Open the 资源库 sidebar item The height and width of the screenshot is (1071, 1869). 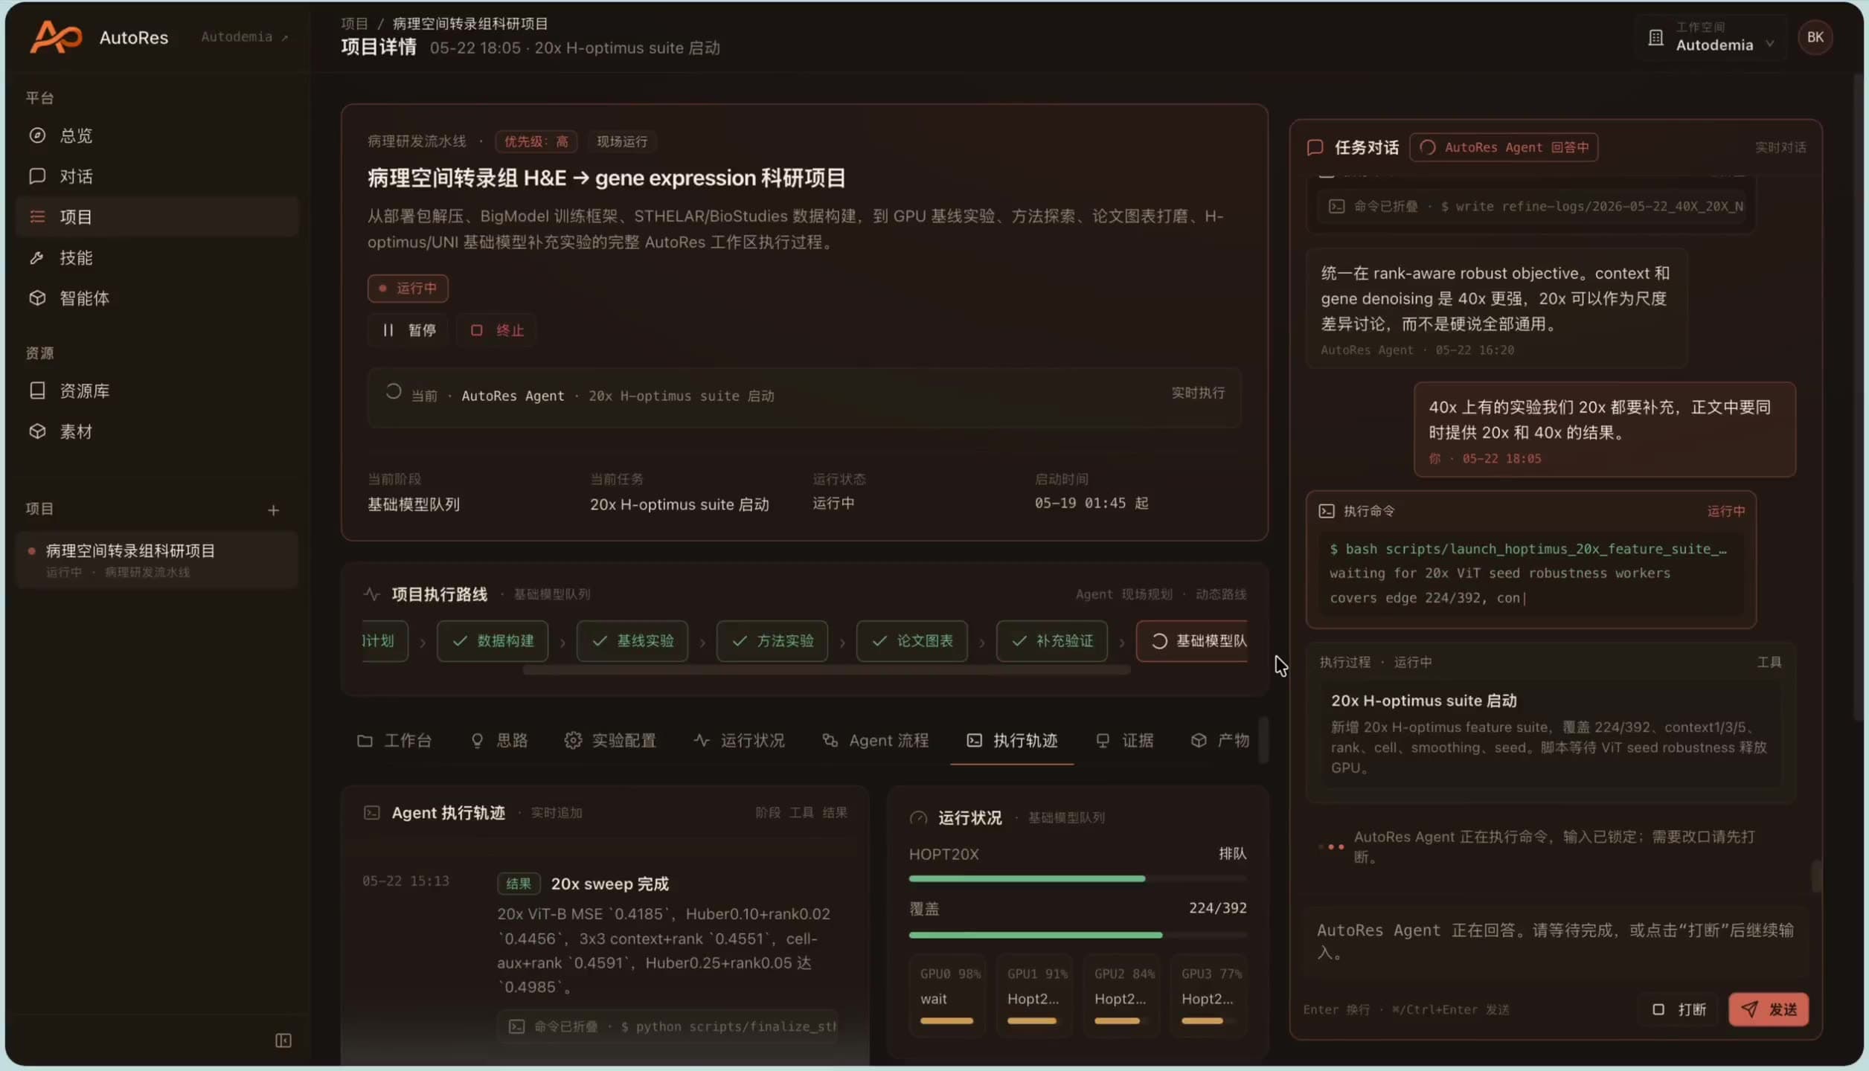[x=157, y=390]
